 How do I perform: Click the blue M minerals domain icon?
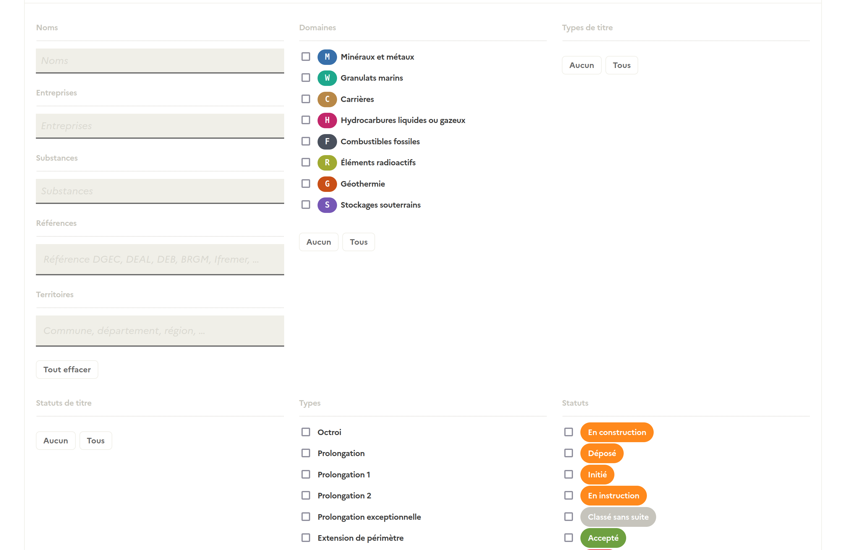point(327,57)
